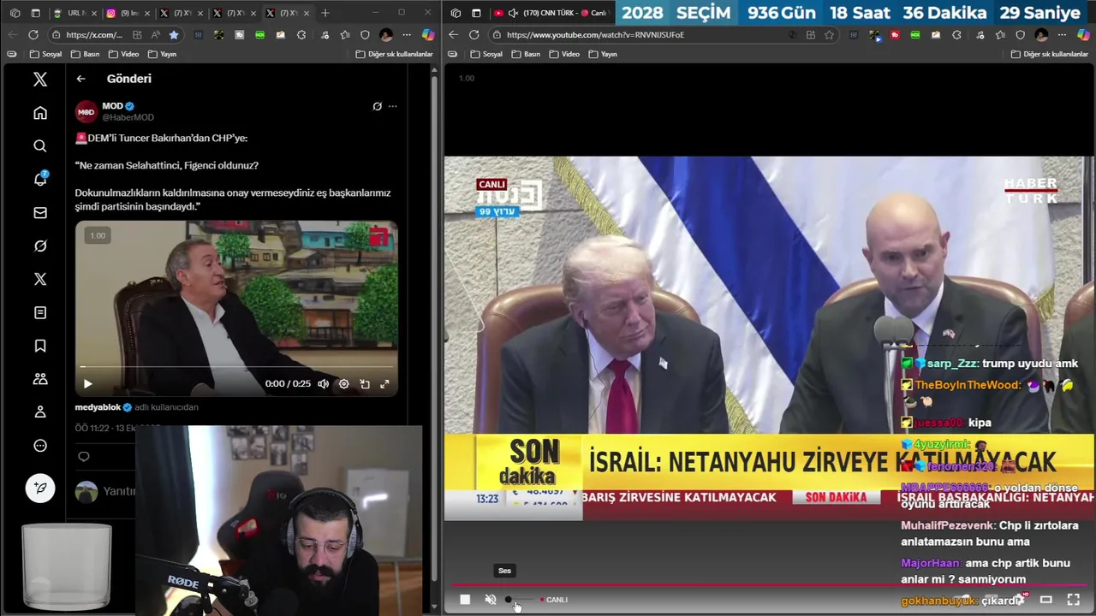Expand Diğer sık kullanılanlar in left browser
The height and width of the screenshot is (616, 1096).
[394, 54]
